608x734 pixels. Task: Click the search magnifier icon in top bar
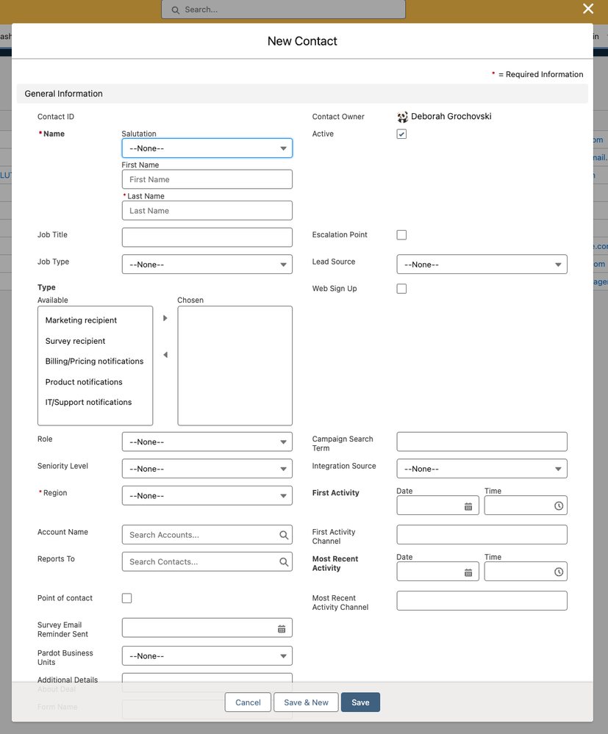coord(175,10)
